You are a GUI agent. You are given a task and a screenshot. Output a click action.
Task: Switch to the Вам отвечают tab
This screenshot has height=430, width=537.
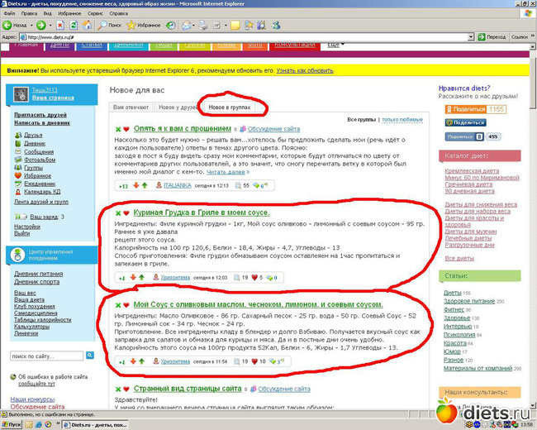(131, 108)
